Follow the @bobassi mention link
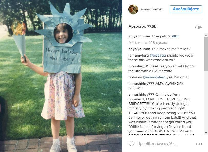 point(158,55)
